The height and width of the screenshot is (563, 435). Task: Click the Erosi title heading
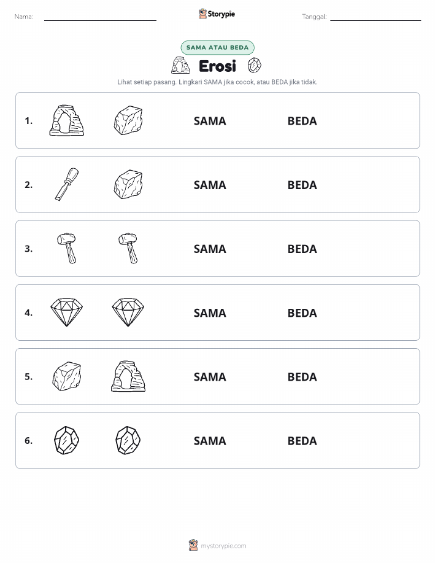217,66
